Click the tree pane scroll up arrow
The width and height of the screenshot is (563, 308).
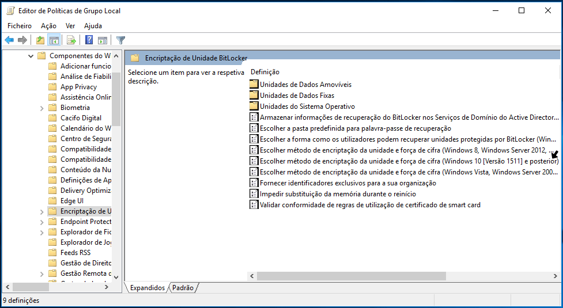coord(116,56)
